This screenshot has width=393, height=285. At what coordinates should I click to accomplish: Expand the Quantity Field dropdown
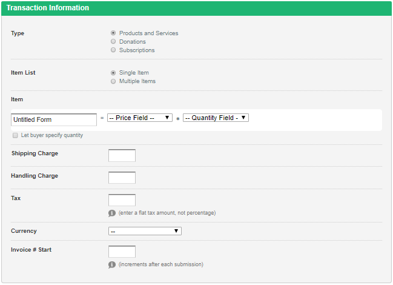point(216,118)
